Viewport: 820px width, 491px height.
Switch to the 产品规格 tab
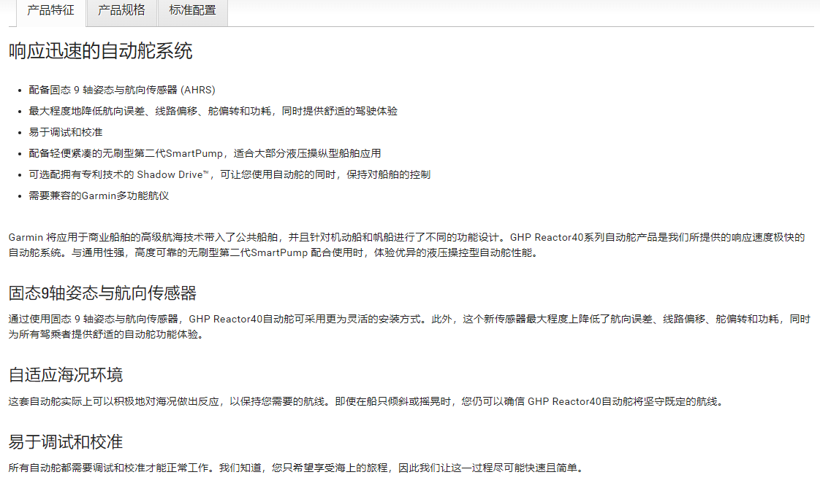click(121, 11)
